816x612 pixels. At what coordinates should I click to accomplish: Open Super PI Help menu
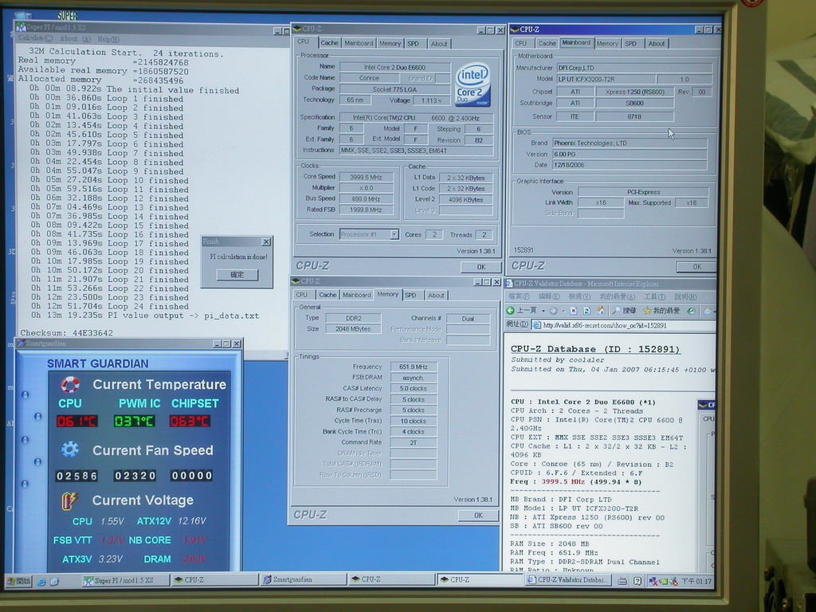[108, 40]
